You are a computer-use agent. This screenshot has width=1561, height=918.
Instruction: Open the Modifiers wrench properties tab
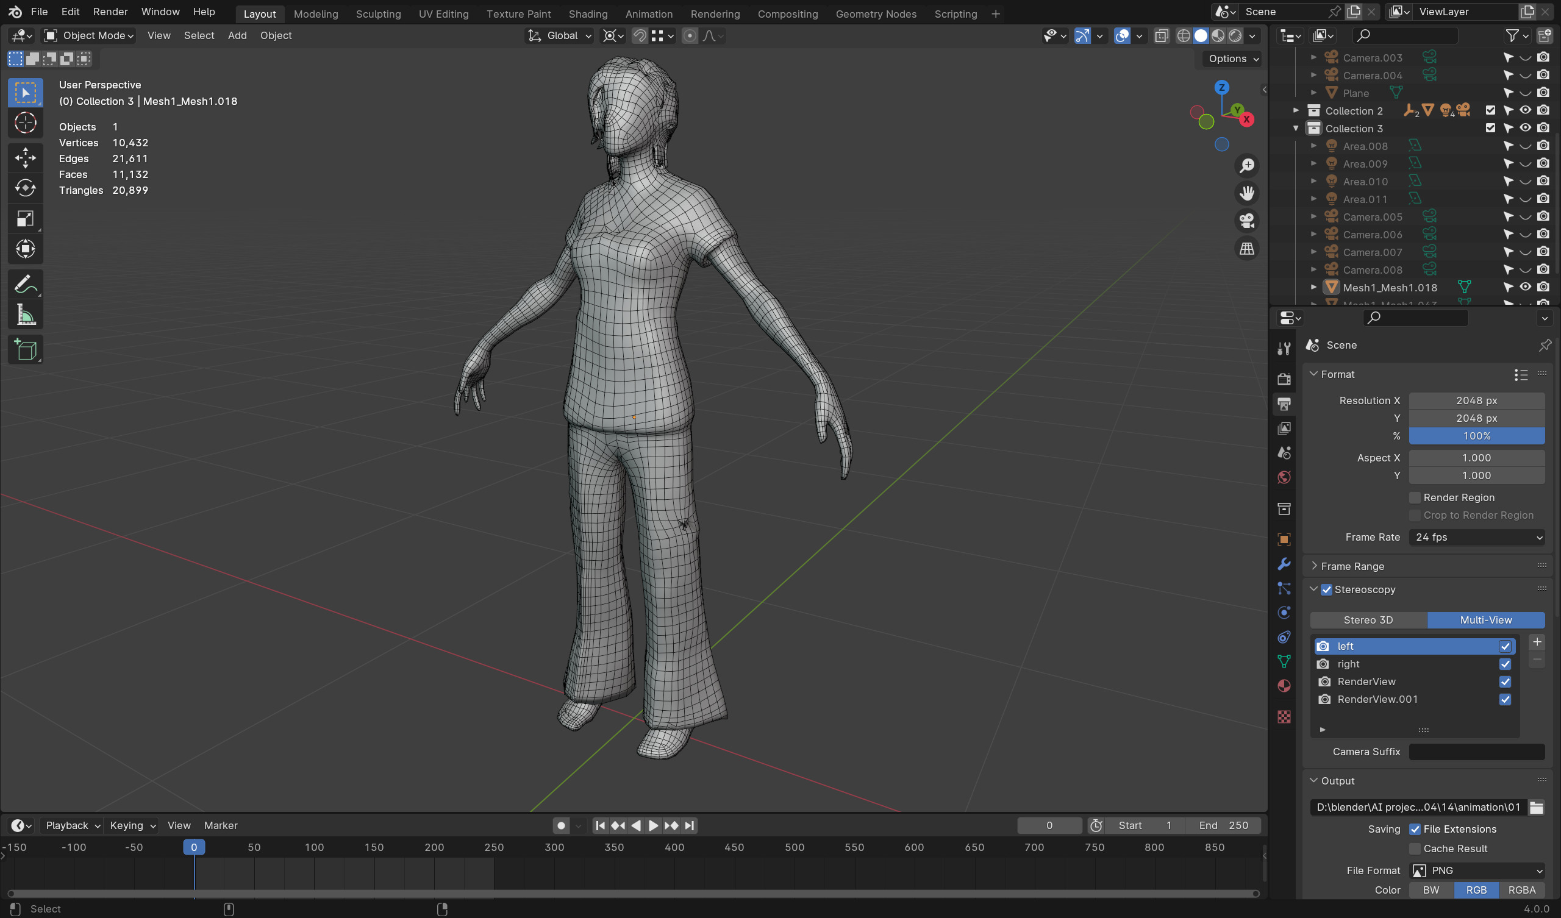1284,564
